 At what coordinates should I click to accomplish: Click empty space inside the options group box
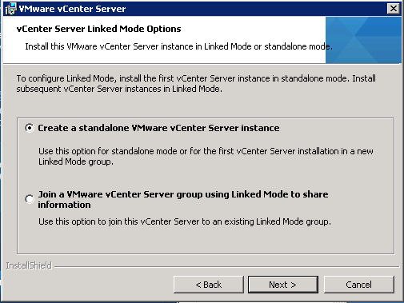pos(206,240)
